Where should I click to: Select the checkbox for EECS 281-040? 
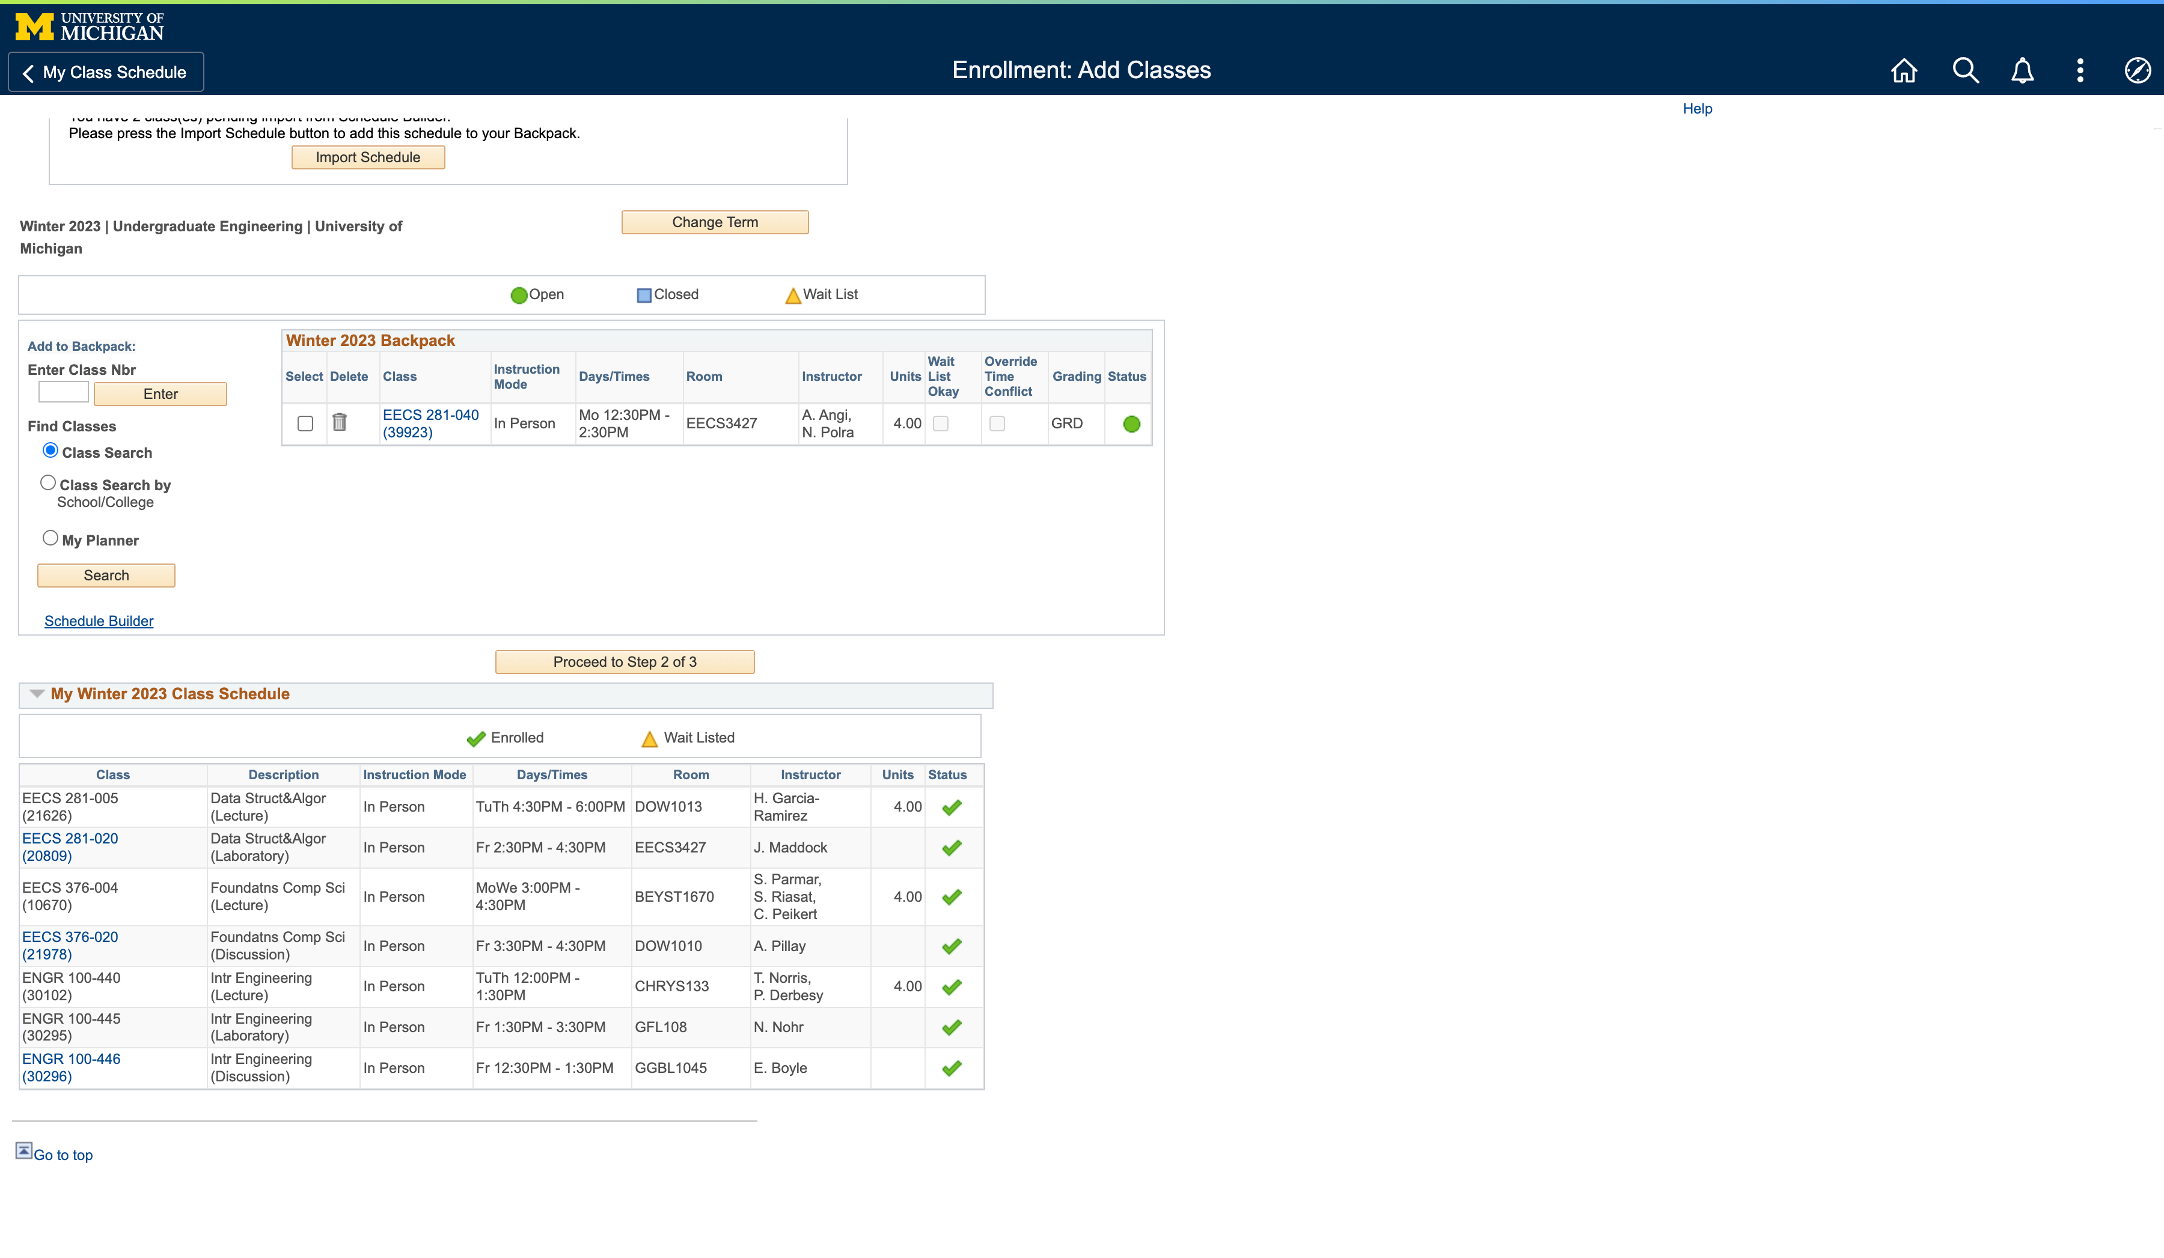[306, 422]
